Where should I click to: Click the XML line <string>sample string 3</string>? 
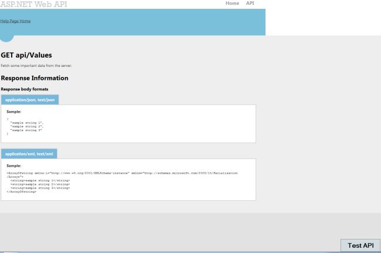pyautogui.click(x=40, y=188)
